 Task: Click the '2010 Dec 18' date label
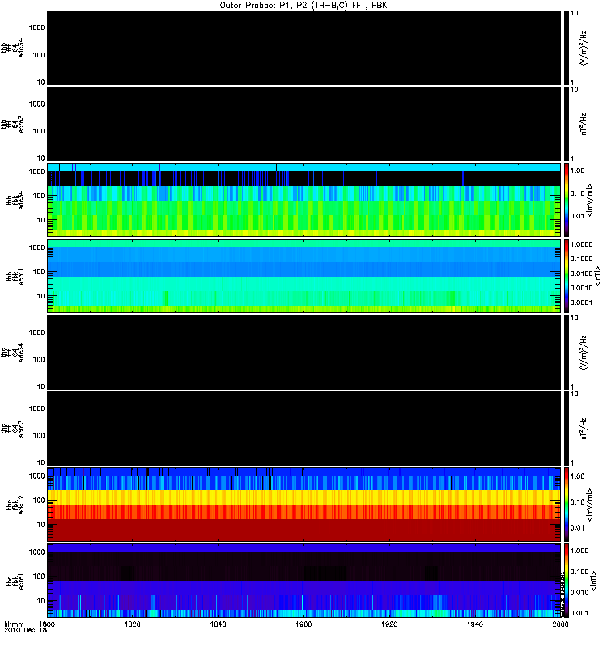[x=26, y=631]
